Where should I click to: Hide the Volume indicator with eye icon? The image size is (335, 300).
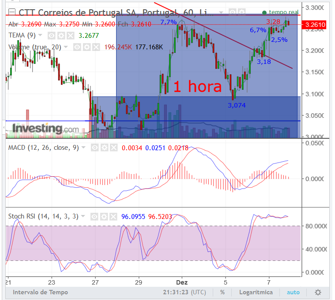pyautogui.click(x=77, y=47)
